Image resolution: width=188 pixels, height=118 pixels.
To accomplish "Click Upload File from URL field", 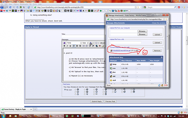I will click(126, 43).
